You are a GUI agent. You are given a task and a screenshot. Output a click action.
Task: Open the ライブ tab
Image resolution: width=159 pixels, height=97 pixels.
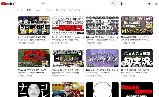click(x=49, y=10)
